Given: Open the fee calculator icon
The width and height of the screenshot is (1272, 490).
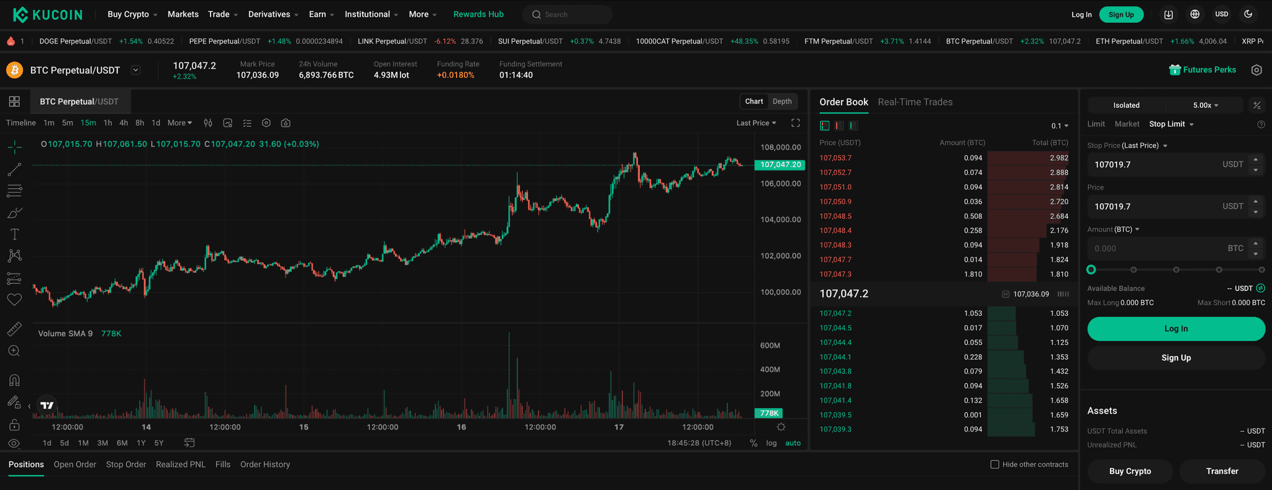Looking at the screenshot, I should point(1256,105).
